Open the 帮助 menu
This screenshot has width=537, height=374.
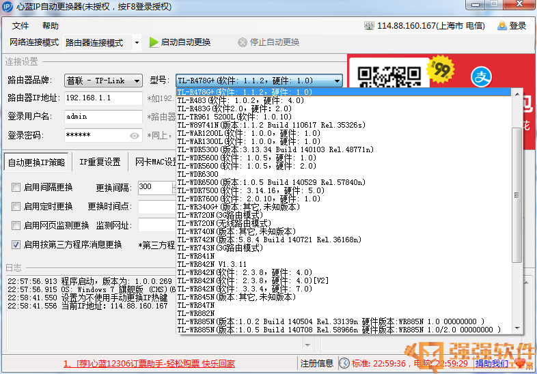point(51,26)
